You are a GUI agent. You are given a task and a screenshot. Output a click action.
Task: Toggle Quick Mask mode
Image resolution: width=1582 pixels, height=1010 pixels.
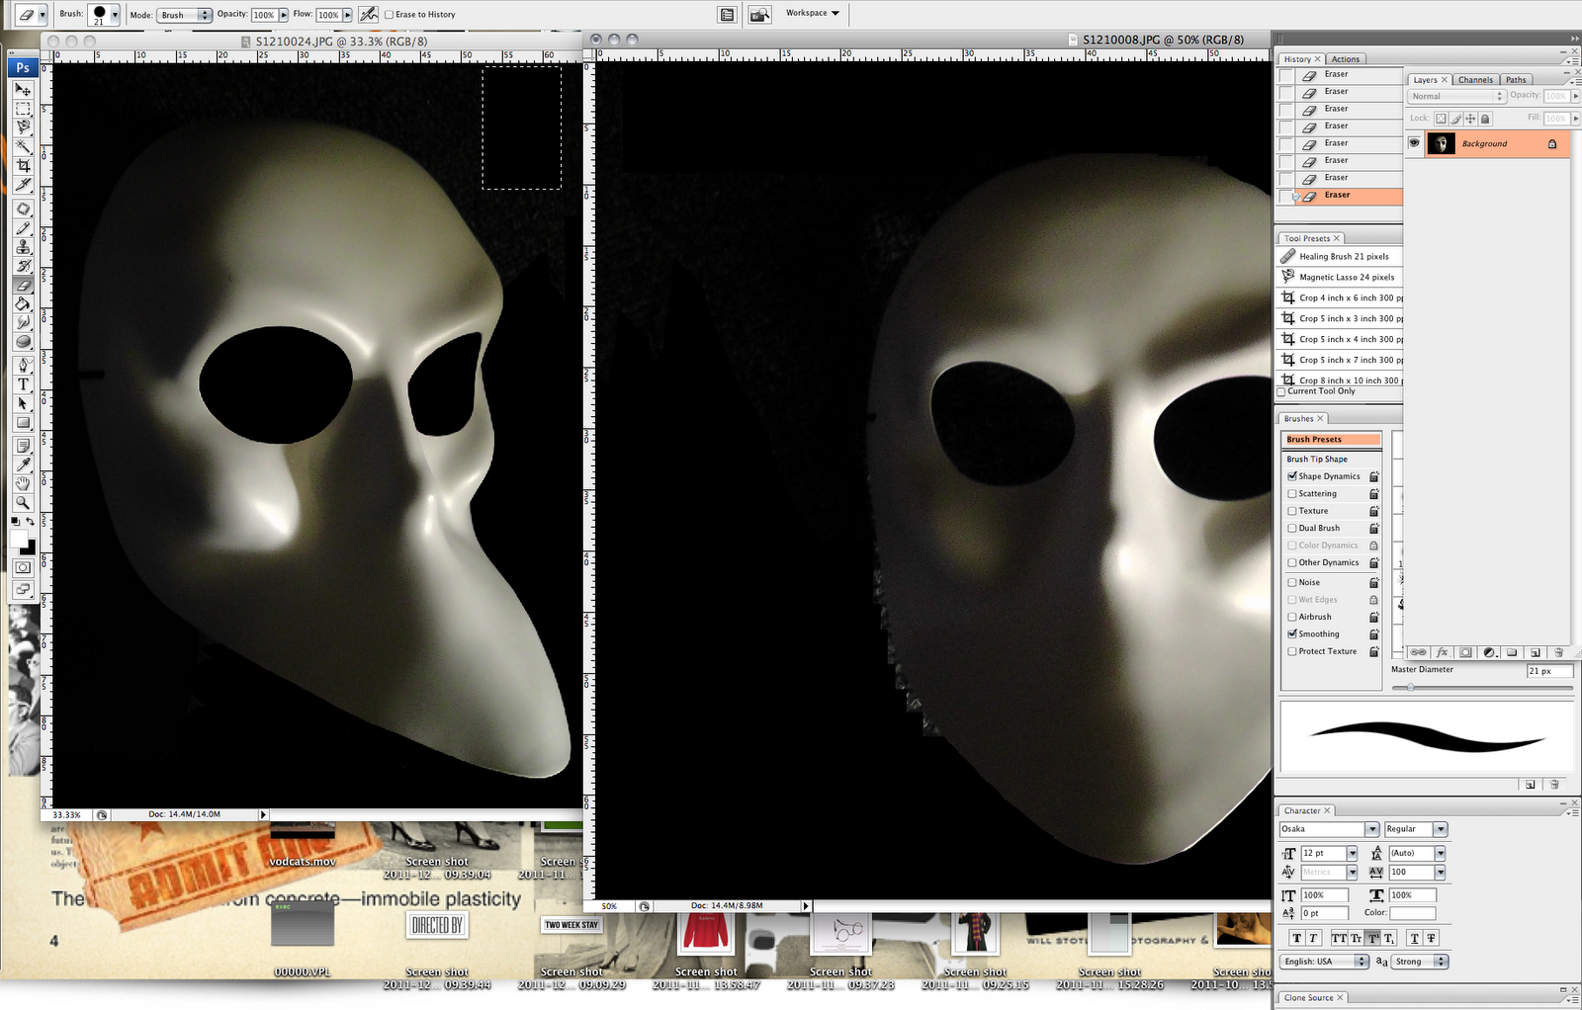23,568
